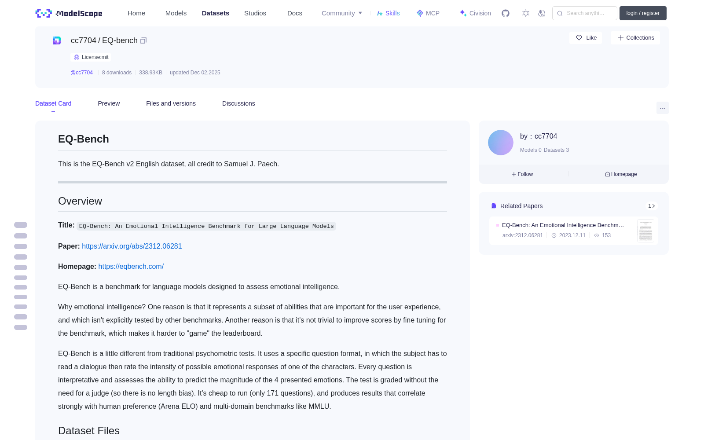The width and height of the screenshot is (704, 440).
Task: Click the Search anything input field
Action: 585,13
